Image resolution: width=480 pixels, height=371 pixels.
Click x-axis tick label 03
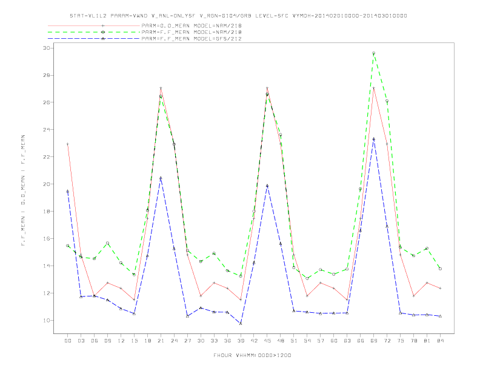[x=81, y=341]
